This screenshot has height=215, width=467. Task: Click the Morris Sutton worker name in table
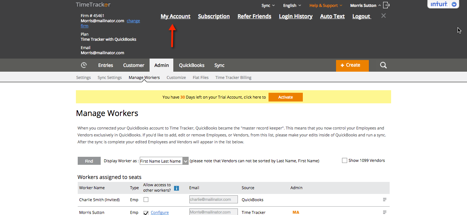coord(92,212)
